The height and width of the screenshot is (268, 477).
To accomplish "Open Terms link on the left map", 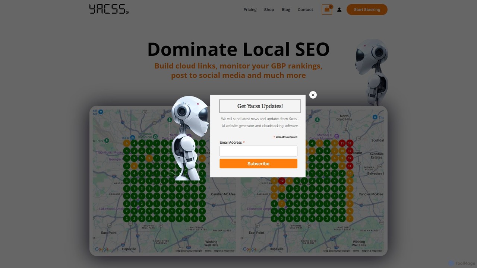I will pos(208,251).
